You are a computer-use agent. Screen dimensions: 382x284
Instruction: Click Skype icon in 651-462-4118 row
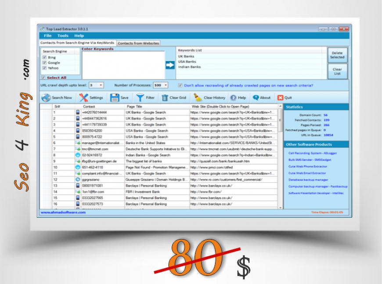pyautogui.click(x=78, y=167)
